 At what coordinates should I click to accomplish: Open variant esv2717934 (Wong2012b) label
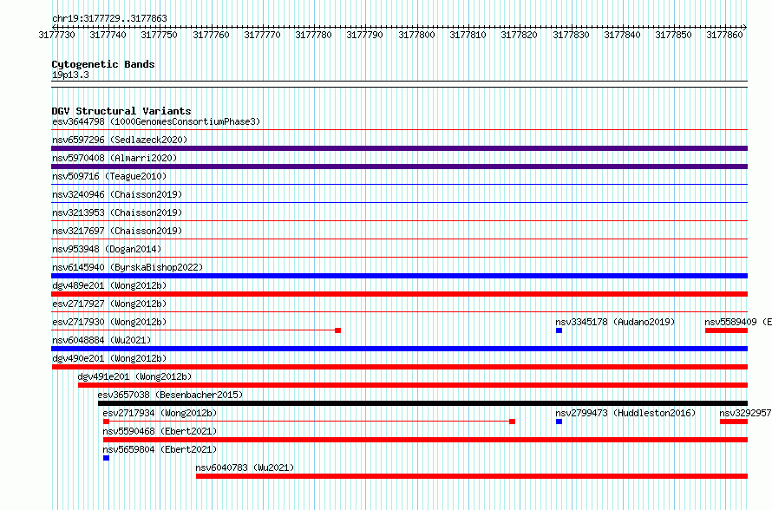(160, 413)
